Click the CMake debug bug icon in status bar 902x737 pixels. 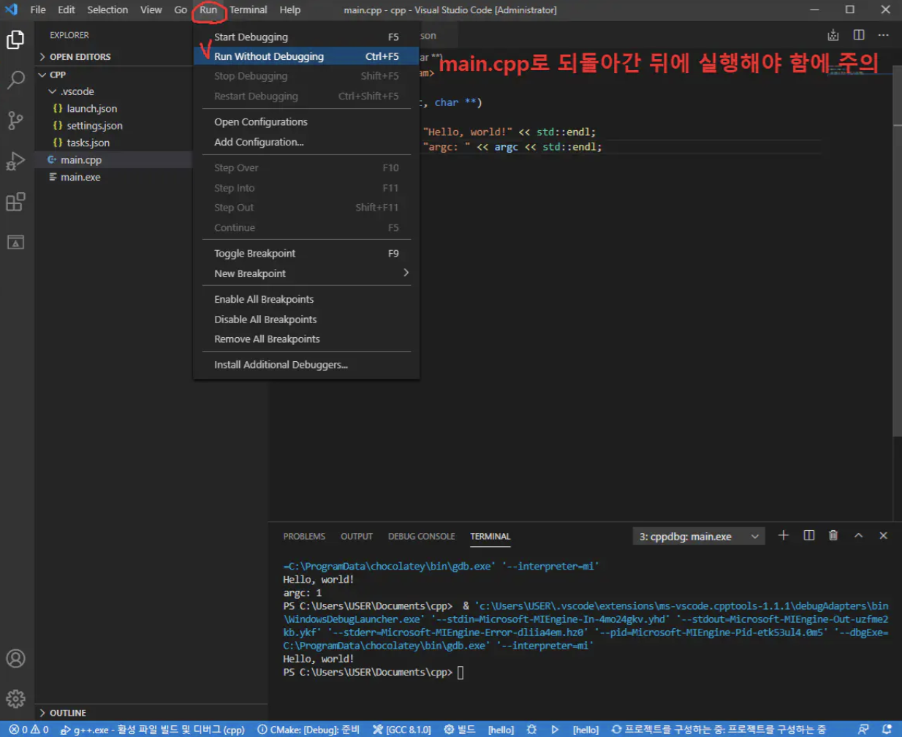pos(531,729)
